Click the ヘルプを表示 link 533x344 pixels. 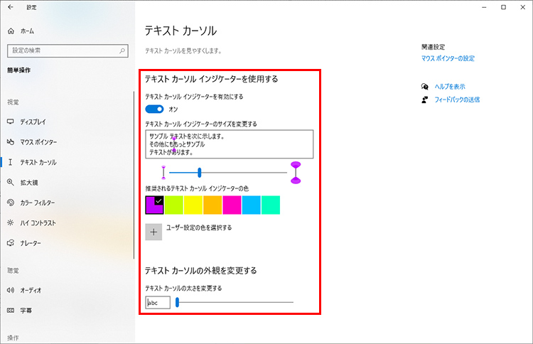[449, 86]
